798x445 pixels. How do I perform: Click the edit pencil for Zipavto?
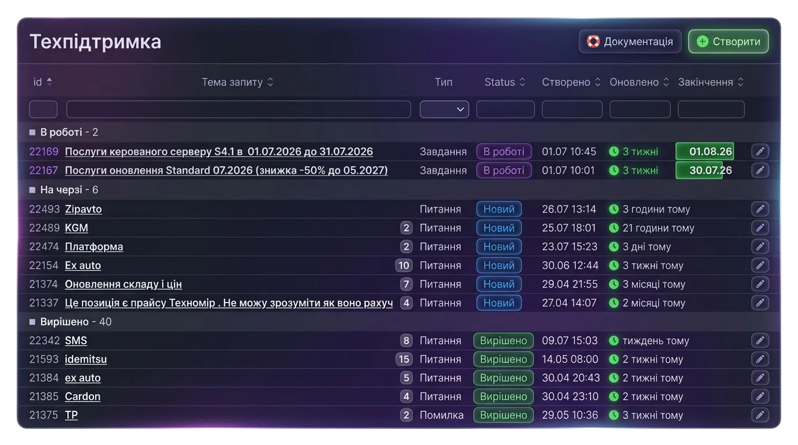pos(760,209)
